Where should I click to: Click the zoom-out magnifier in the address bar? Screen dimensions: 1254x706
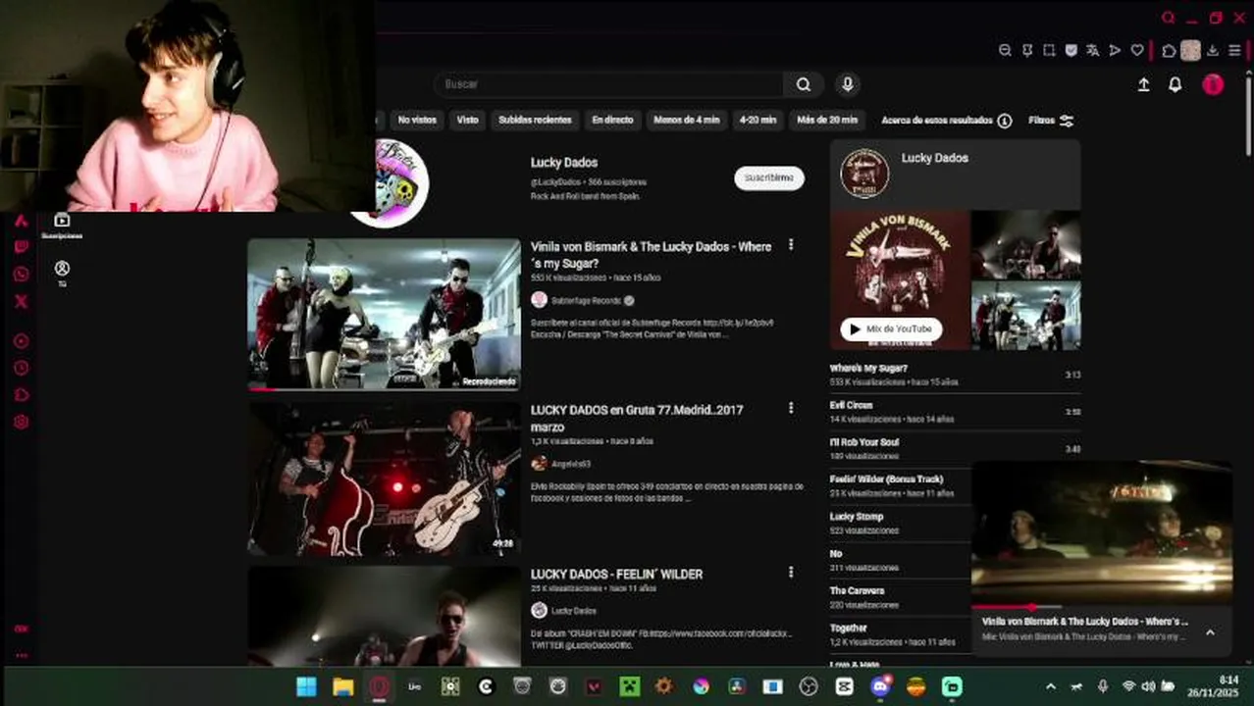(x=1005, y=51)
